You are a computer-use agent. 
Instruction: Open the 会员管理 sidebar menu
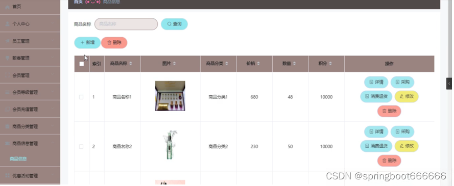[30, 75]
